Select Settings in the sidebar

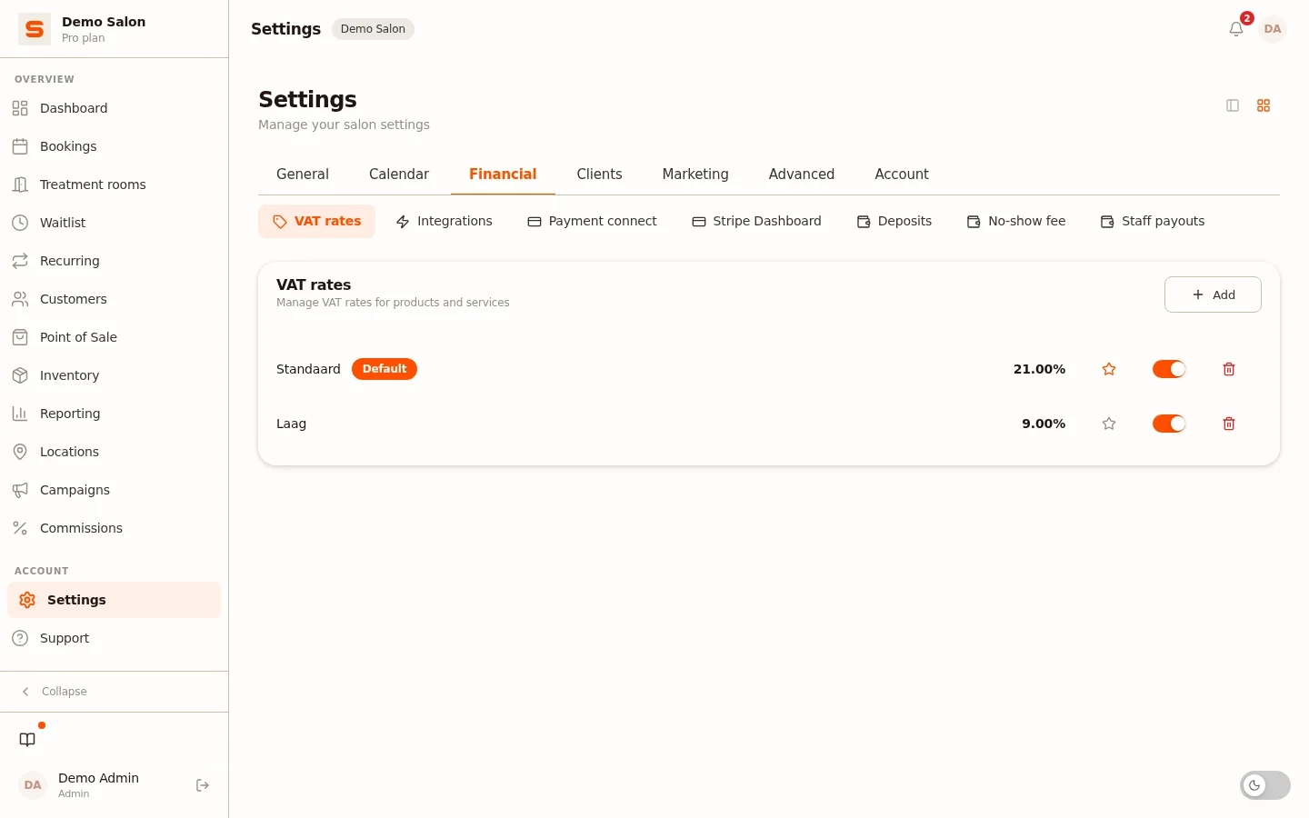[x=114, y=600]
